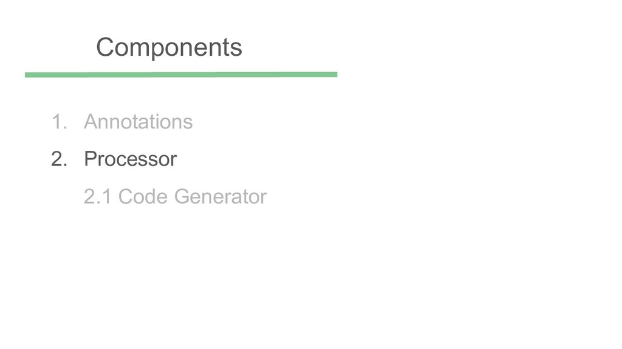Click the capital C in Components
The width and height of the screenshot is (622, 349).
pyautogui.click(x=104, y=47)
